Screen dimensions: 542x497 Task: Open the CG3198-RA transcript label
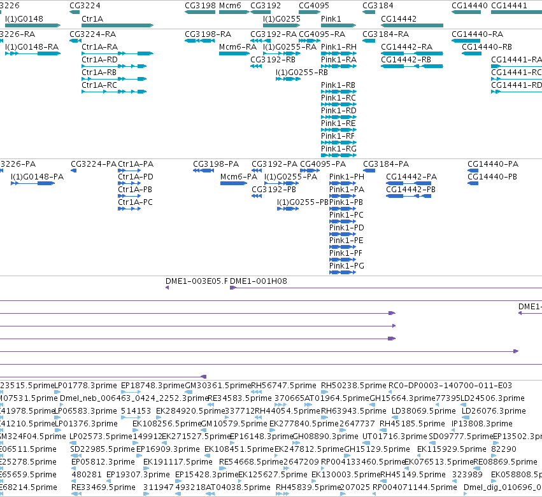pyautogui.click(x=208, y=34)
